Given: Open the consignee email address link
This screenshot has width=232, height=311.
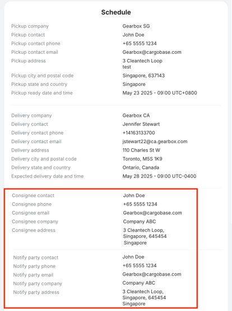Looking at the screenshot, I should [152, 213].
